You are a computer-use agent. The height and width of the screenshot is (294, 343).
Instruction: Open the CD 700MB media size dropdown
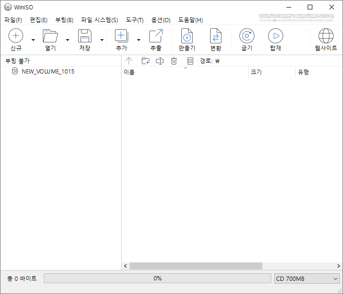click(307, 278)
